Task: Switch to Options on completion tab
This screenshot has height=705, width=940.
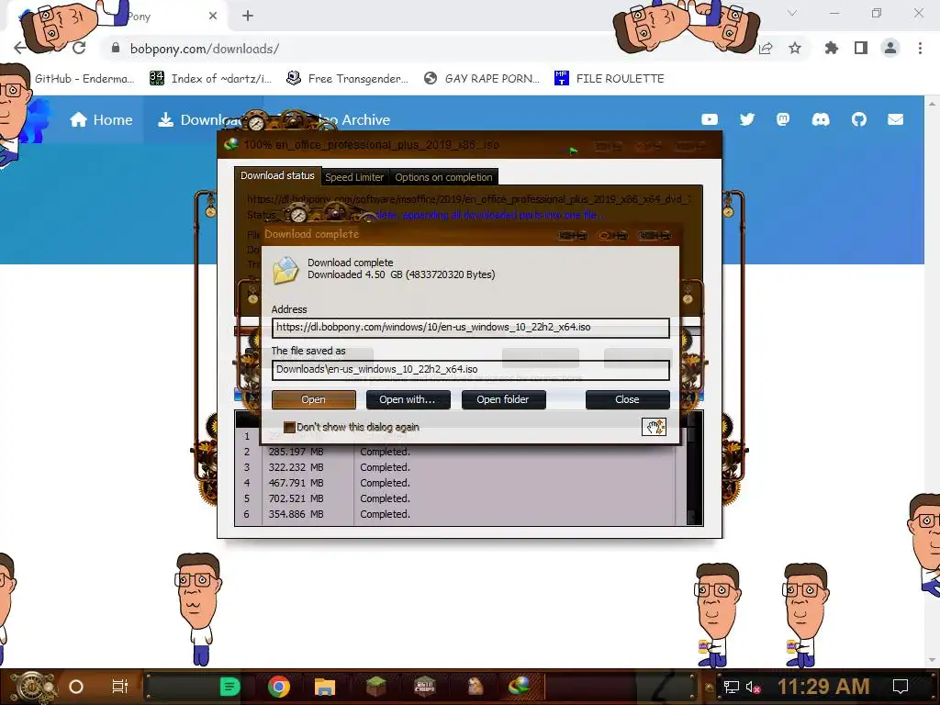Action: pyautogui.click(x=443, y=177)
